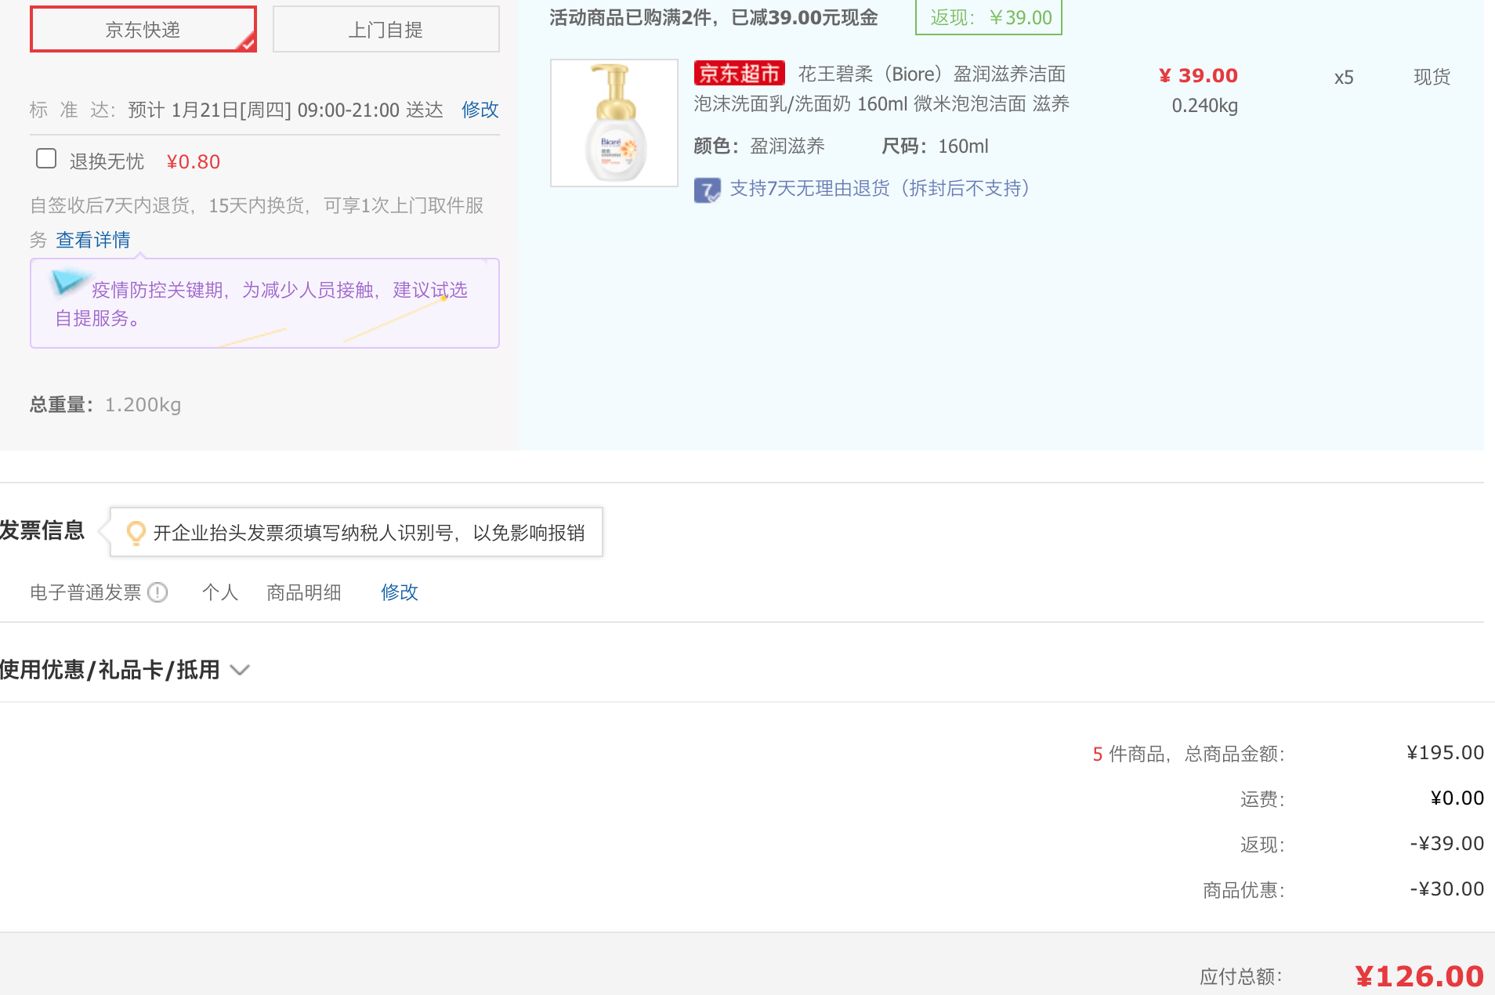Click the 现货 stock status text
This screenshot has height=995, width=1495.
pos(1432,77)
